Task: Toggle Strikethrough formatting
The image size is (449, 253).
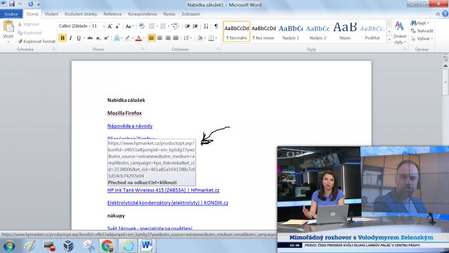Action: 90,38
